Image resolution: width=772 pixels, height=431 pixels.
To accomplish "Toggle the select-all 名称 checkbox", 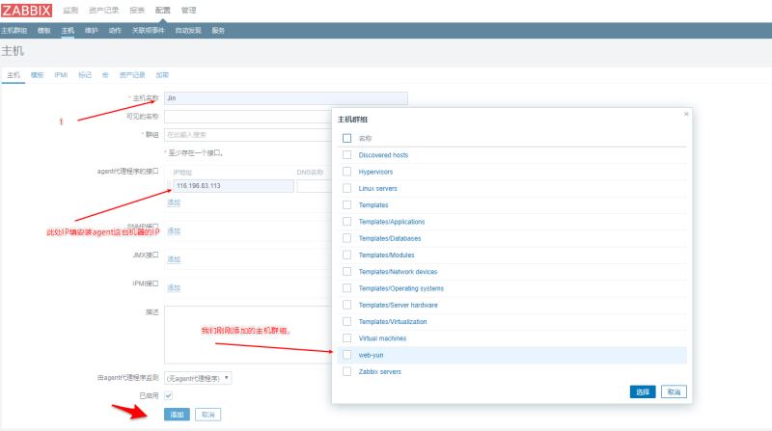I will [x=346, y=138].
